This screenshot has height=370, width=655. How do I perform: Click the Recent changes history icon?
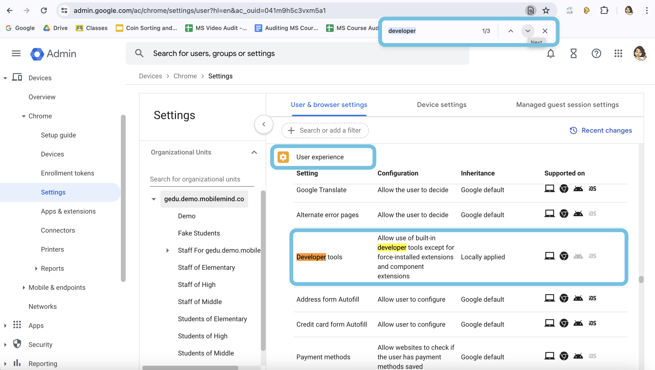[x=573, y=131]
